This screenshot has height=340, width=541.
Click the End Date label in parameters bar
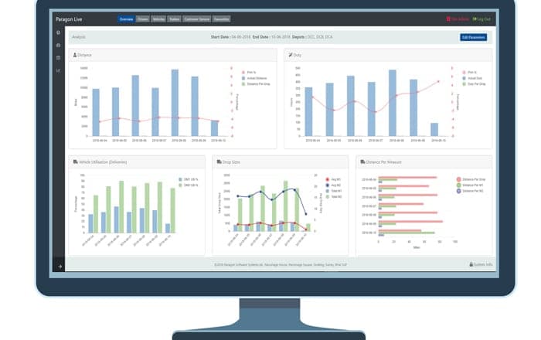[260, 37]
